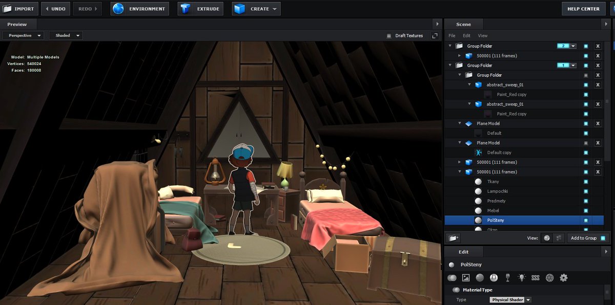Open the gear Advanced material settings
This screenshot has height=305, width=615.
point(564,278)
